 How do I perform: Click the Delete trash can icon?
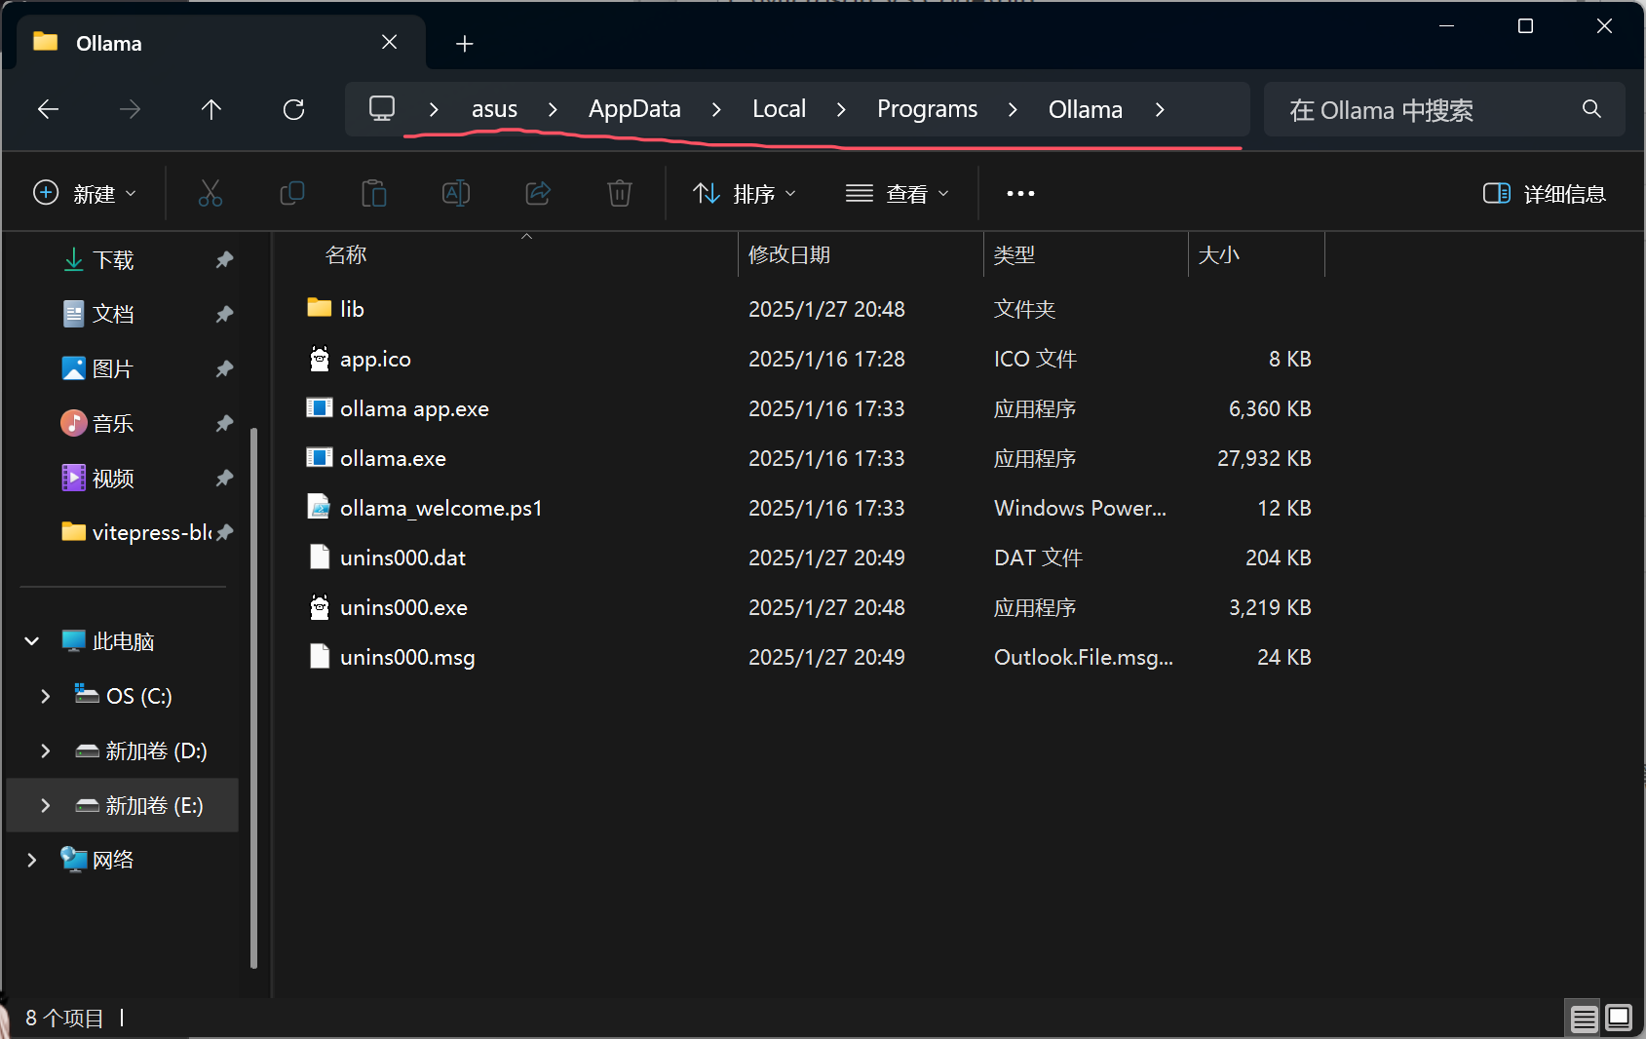point(620,193)
